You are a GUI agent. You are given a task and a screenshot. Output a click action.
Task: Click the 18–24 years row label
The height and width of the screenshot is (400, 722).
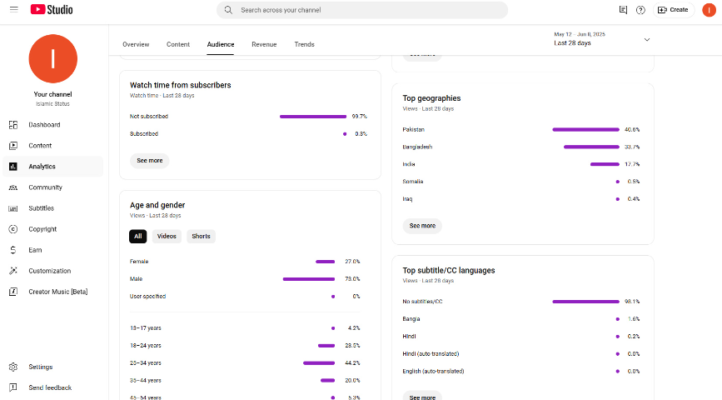(x=146, y=346)
